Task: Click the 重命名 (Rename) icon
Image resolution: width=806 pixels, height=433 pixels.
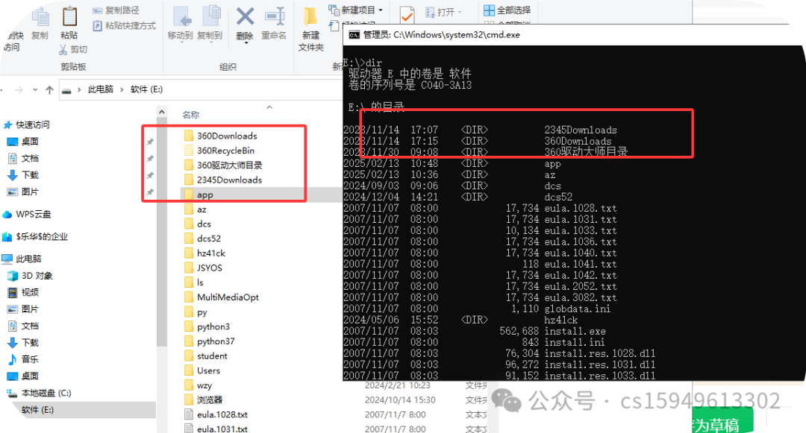Action: coord(275,16)
